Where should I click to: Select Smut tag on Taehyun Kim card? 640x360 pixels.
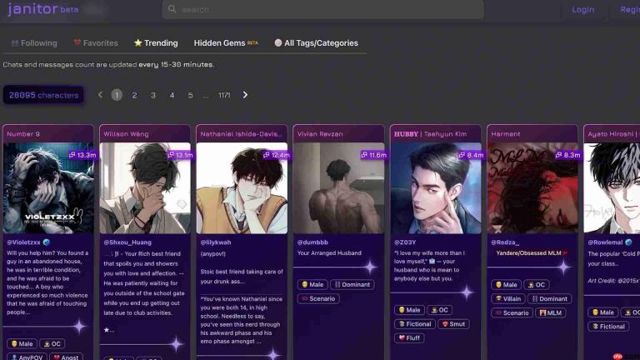click(x=453, y=324)
